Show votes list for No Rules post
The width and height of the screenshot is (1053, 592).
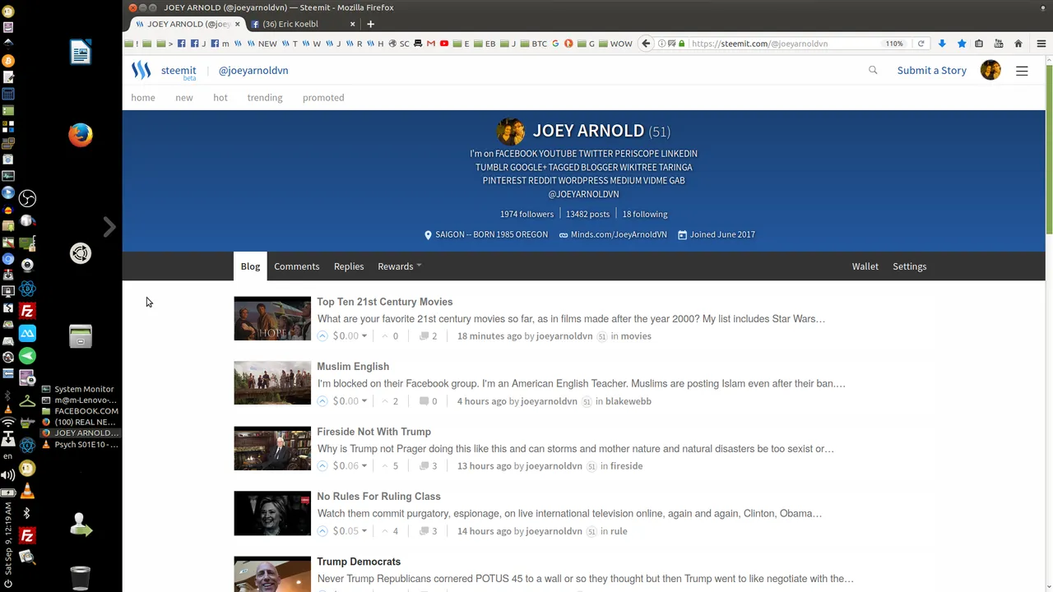(390, 531)
